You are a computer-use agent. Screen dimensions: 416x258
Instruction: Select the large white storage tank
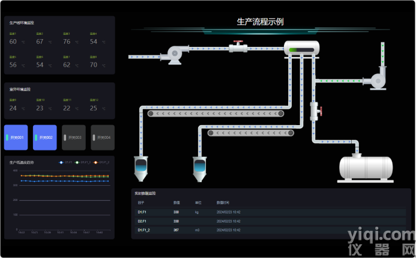click(366, 169)
